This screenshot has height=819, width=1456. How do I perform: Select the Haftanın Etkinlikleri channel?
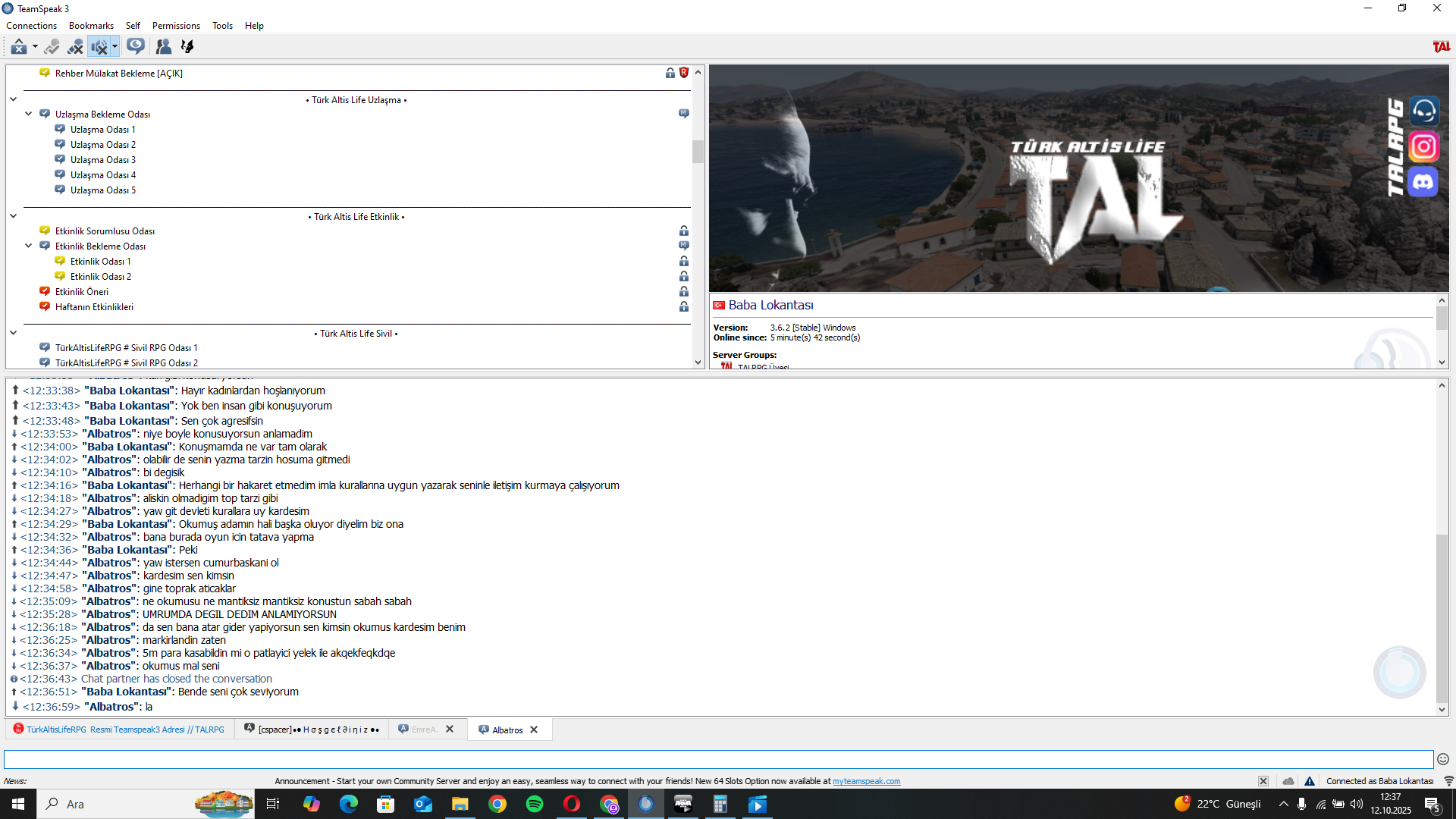(94, 307)
